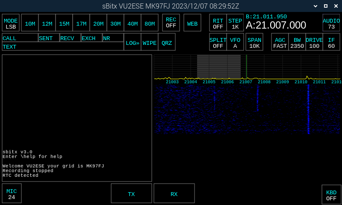This screenshot has width=342, height=205.
Task: Switch the VFO A selector
Action: tap(235, 42)
